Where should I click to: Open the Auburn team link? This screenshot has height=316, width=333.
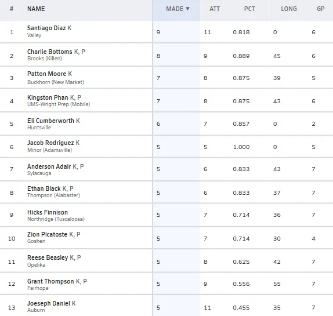point(36,310)
